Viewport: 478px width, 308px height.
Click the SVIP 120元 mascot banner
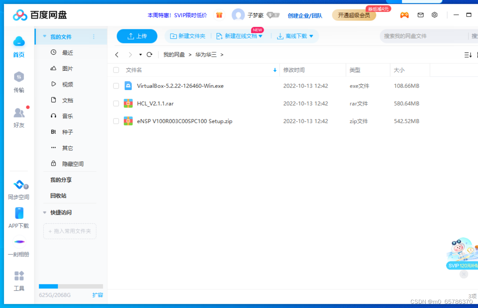click(462, 254)
